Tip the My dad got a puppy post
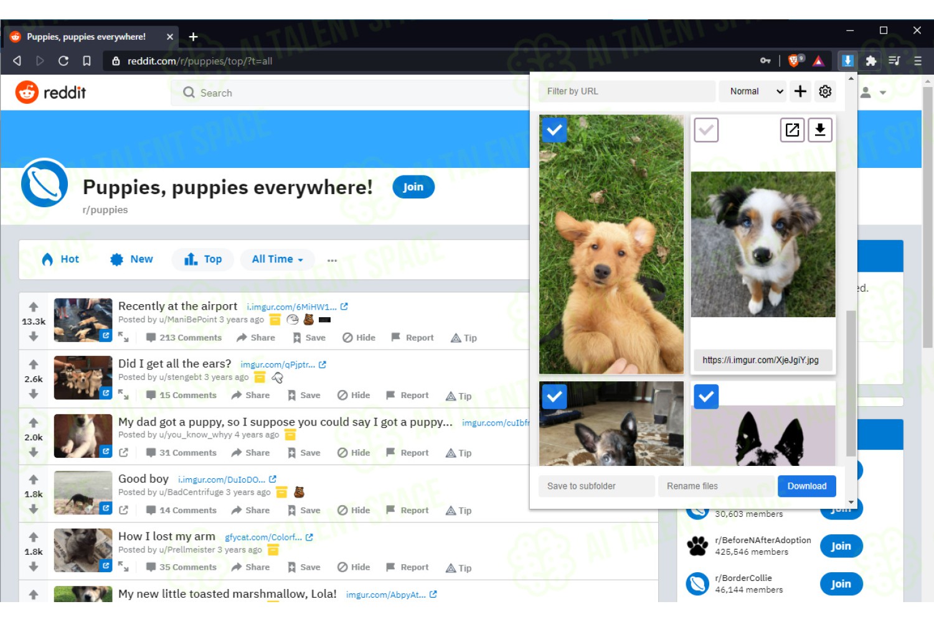The height and width of the screenshot is (622, 934). pyautogui.click(x=459, y=453)
